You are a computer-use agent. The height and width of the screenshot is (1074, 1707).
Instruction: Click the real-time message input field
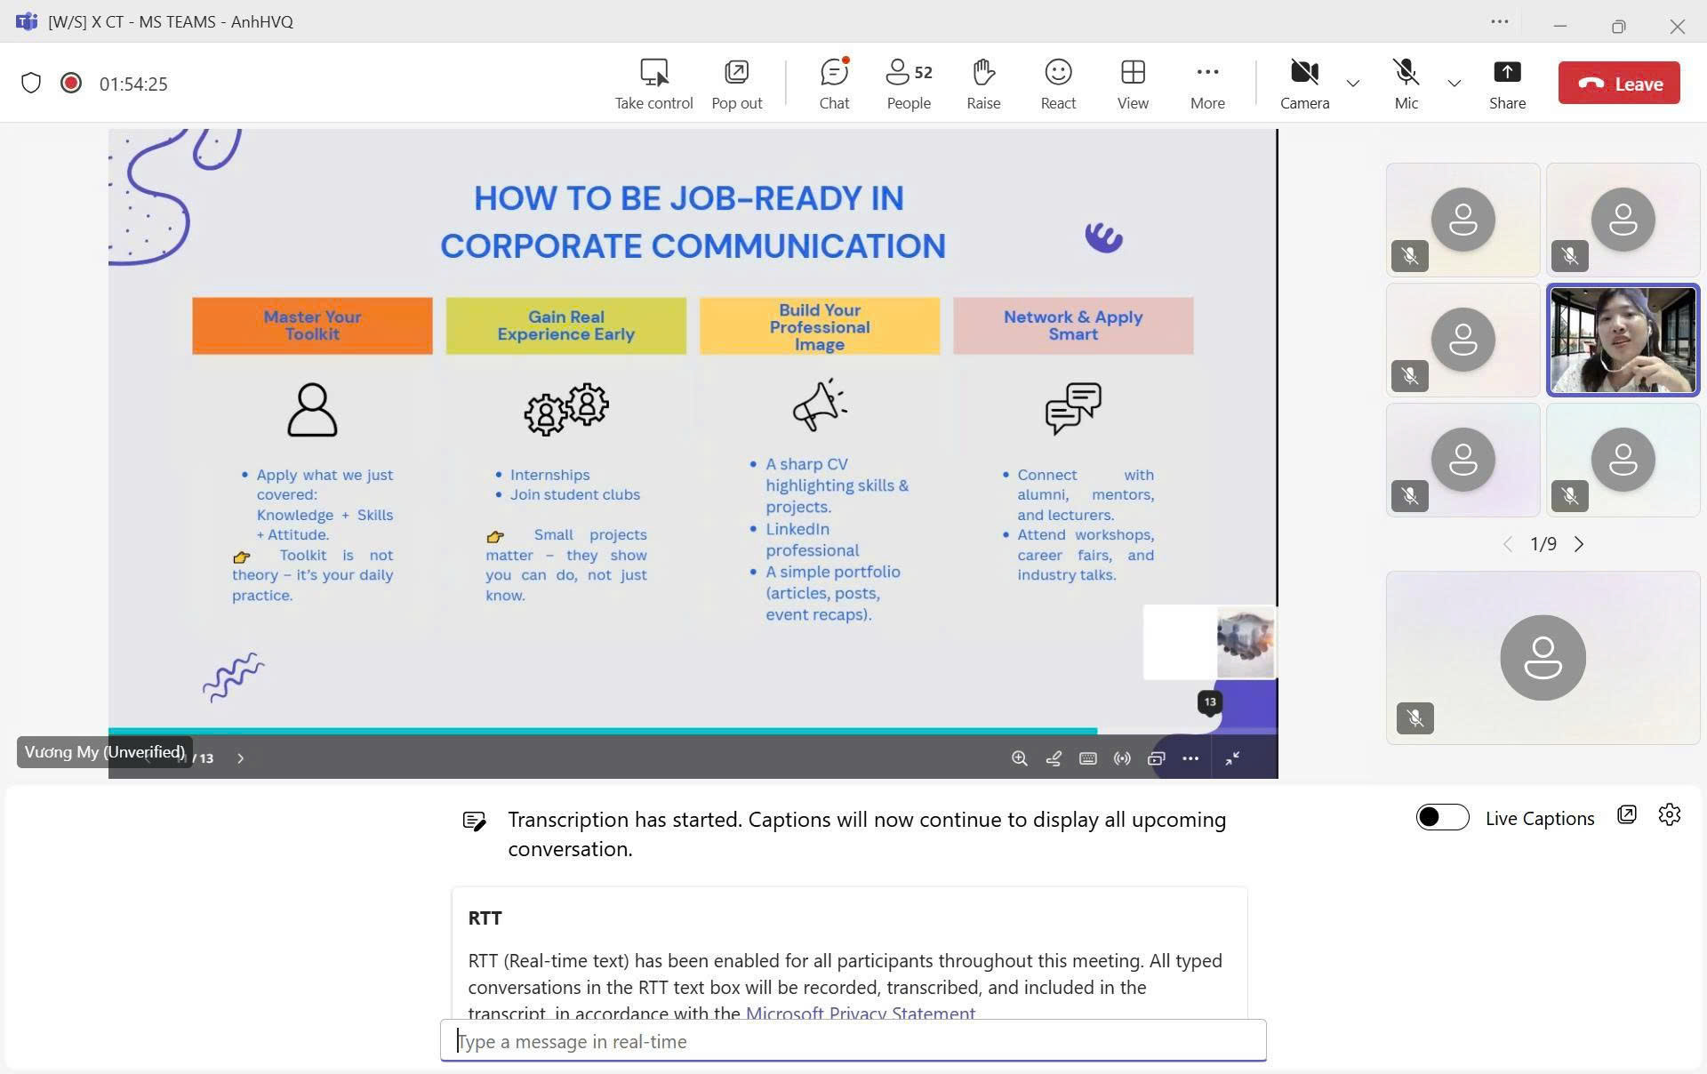point(853,1041)
